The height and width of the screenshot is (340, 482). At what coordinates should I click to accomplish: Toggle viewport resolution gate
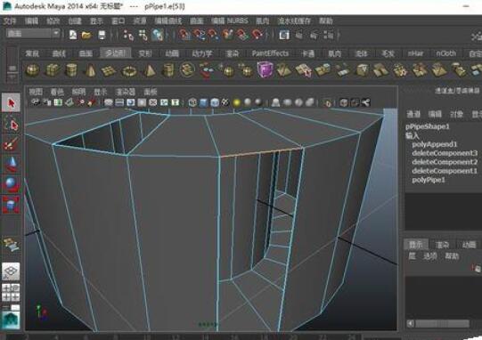point(131,102)
